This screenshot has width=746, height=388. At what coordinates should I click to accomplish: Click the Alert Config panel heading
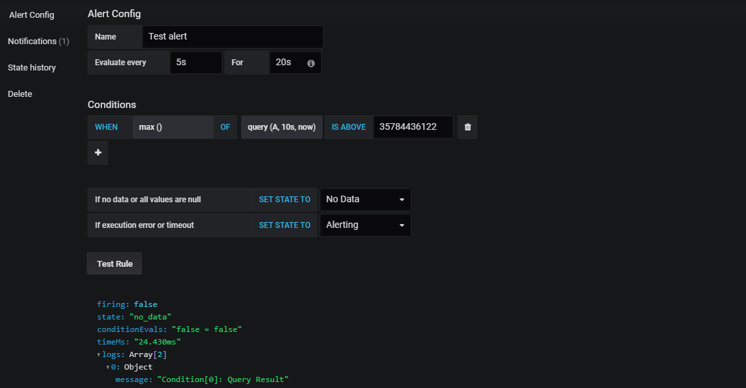click(114, 14)
